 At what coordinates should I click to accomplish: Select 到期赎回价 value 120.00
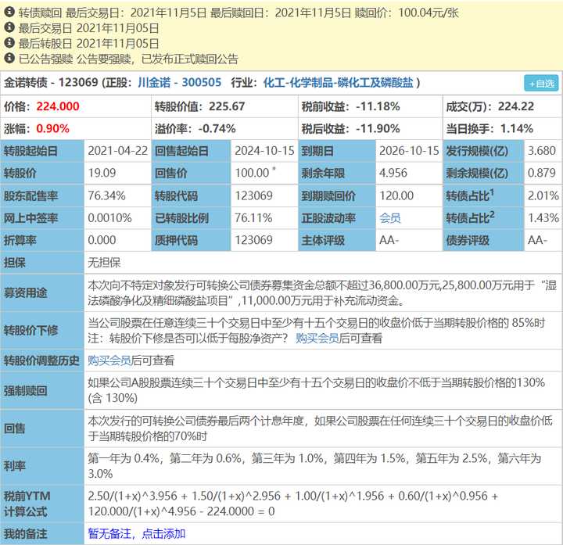[396, 195]
